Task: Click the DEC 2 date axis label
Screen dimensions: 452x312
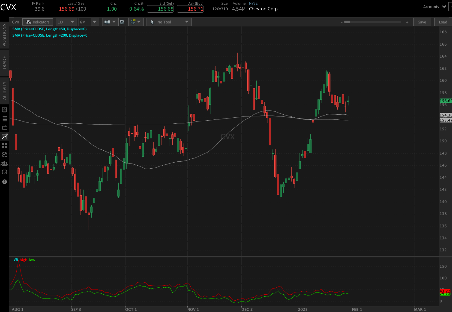Action: [x=247, y=309]
